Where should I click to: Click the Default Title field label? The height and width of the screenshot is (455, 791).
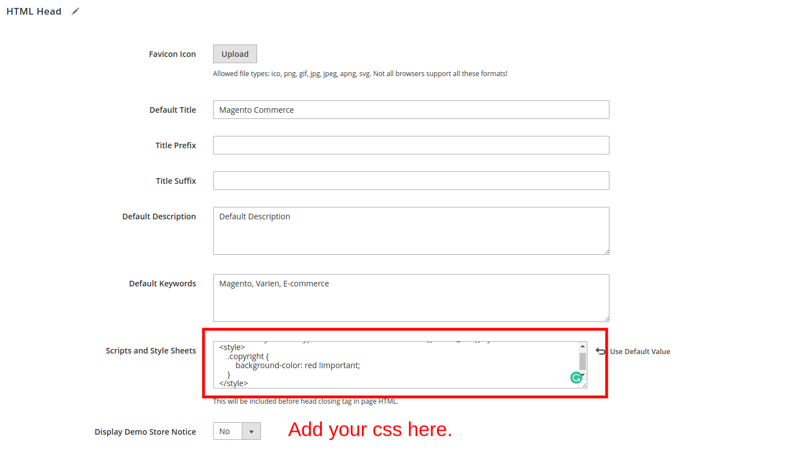pyautogui.click(x=173, y=110)
